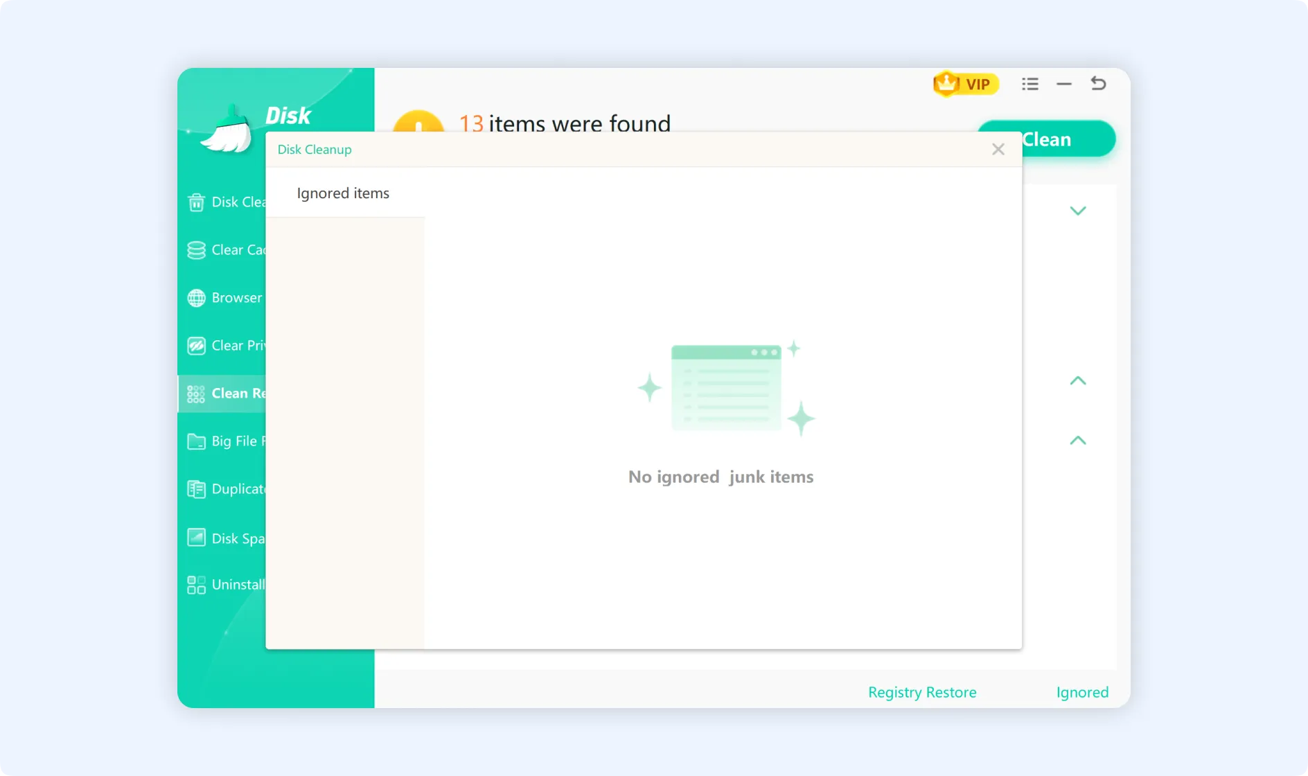Image resolution: width=1308 pixels, height=776 pixels.
Task: Select the Browser globe icon
Action: click(196, 298)
